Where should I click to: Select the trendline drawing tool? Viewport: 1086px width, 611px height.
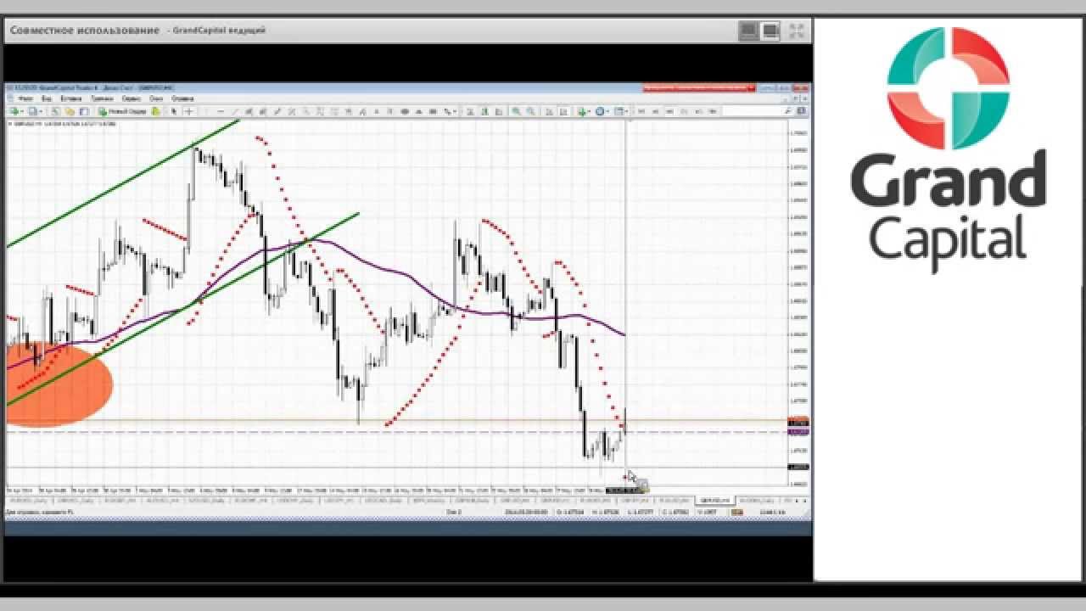(235, 111)
